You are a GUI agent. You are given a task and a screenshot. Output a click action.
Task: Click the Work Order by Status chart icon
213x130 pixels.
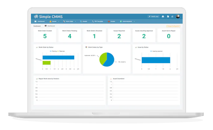37,47
